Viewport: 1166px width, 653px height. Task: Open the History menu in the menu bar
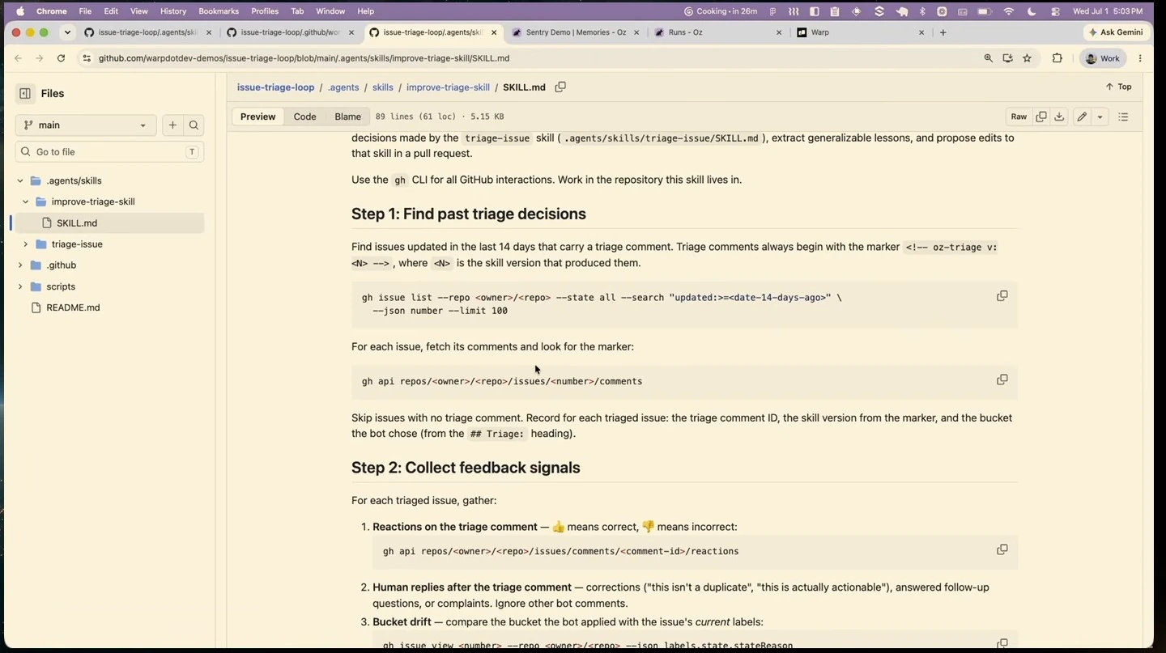point(172,11)
